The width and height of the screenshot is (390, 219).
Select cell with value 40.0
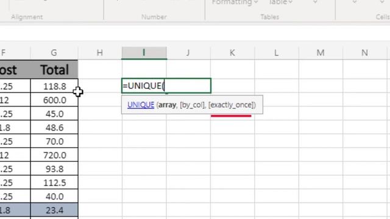[54, 196]
